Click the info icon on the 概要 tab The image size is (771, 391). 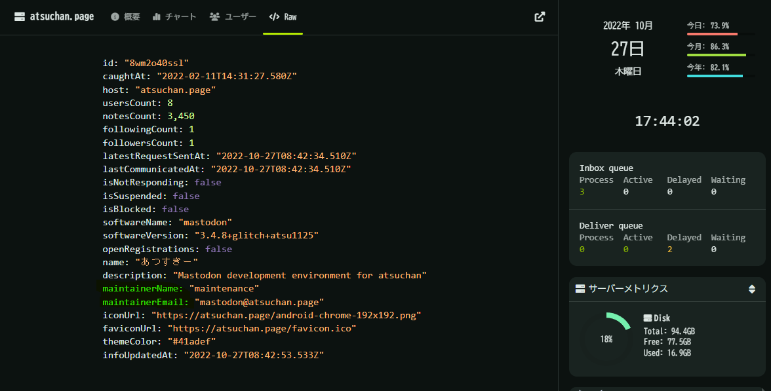coord(115,17)
